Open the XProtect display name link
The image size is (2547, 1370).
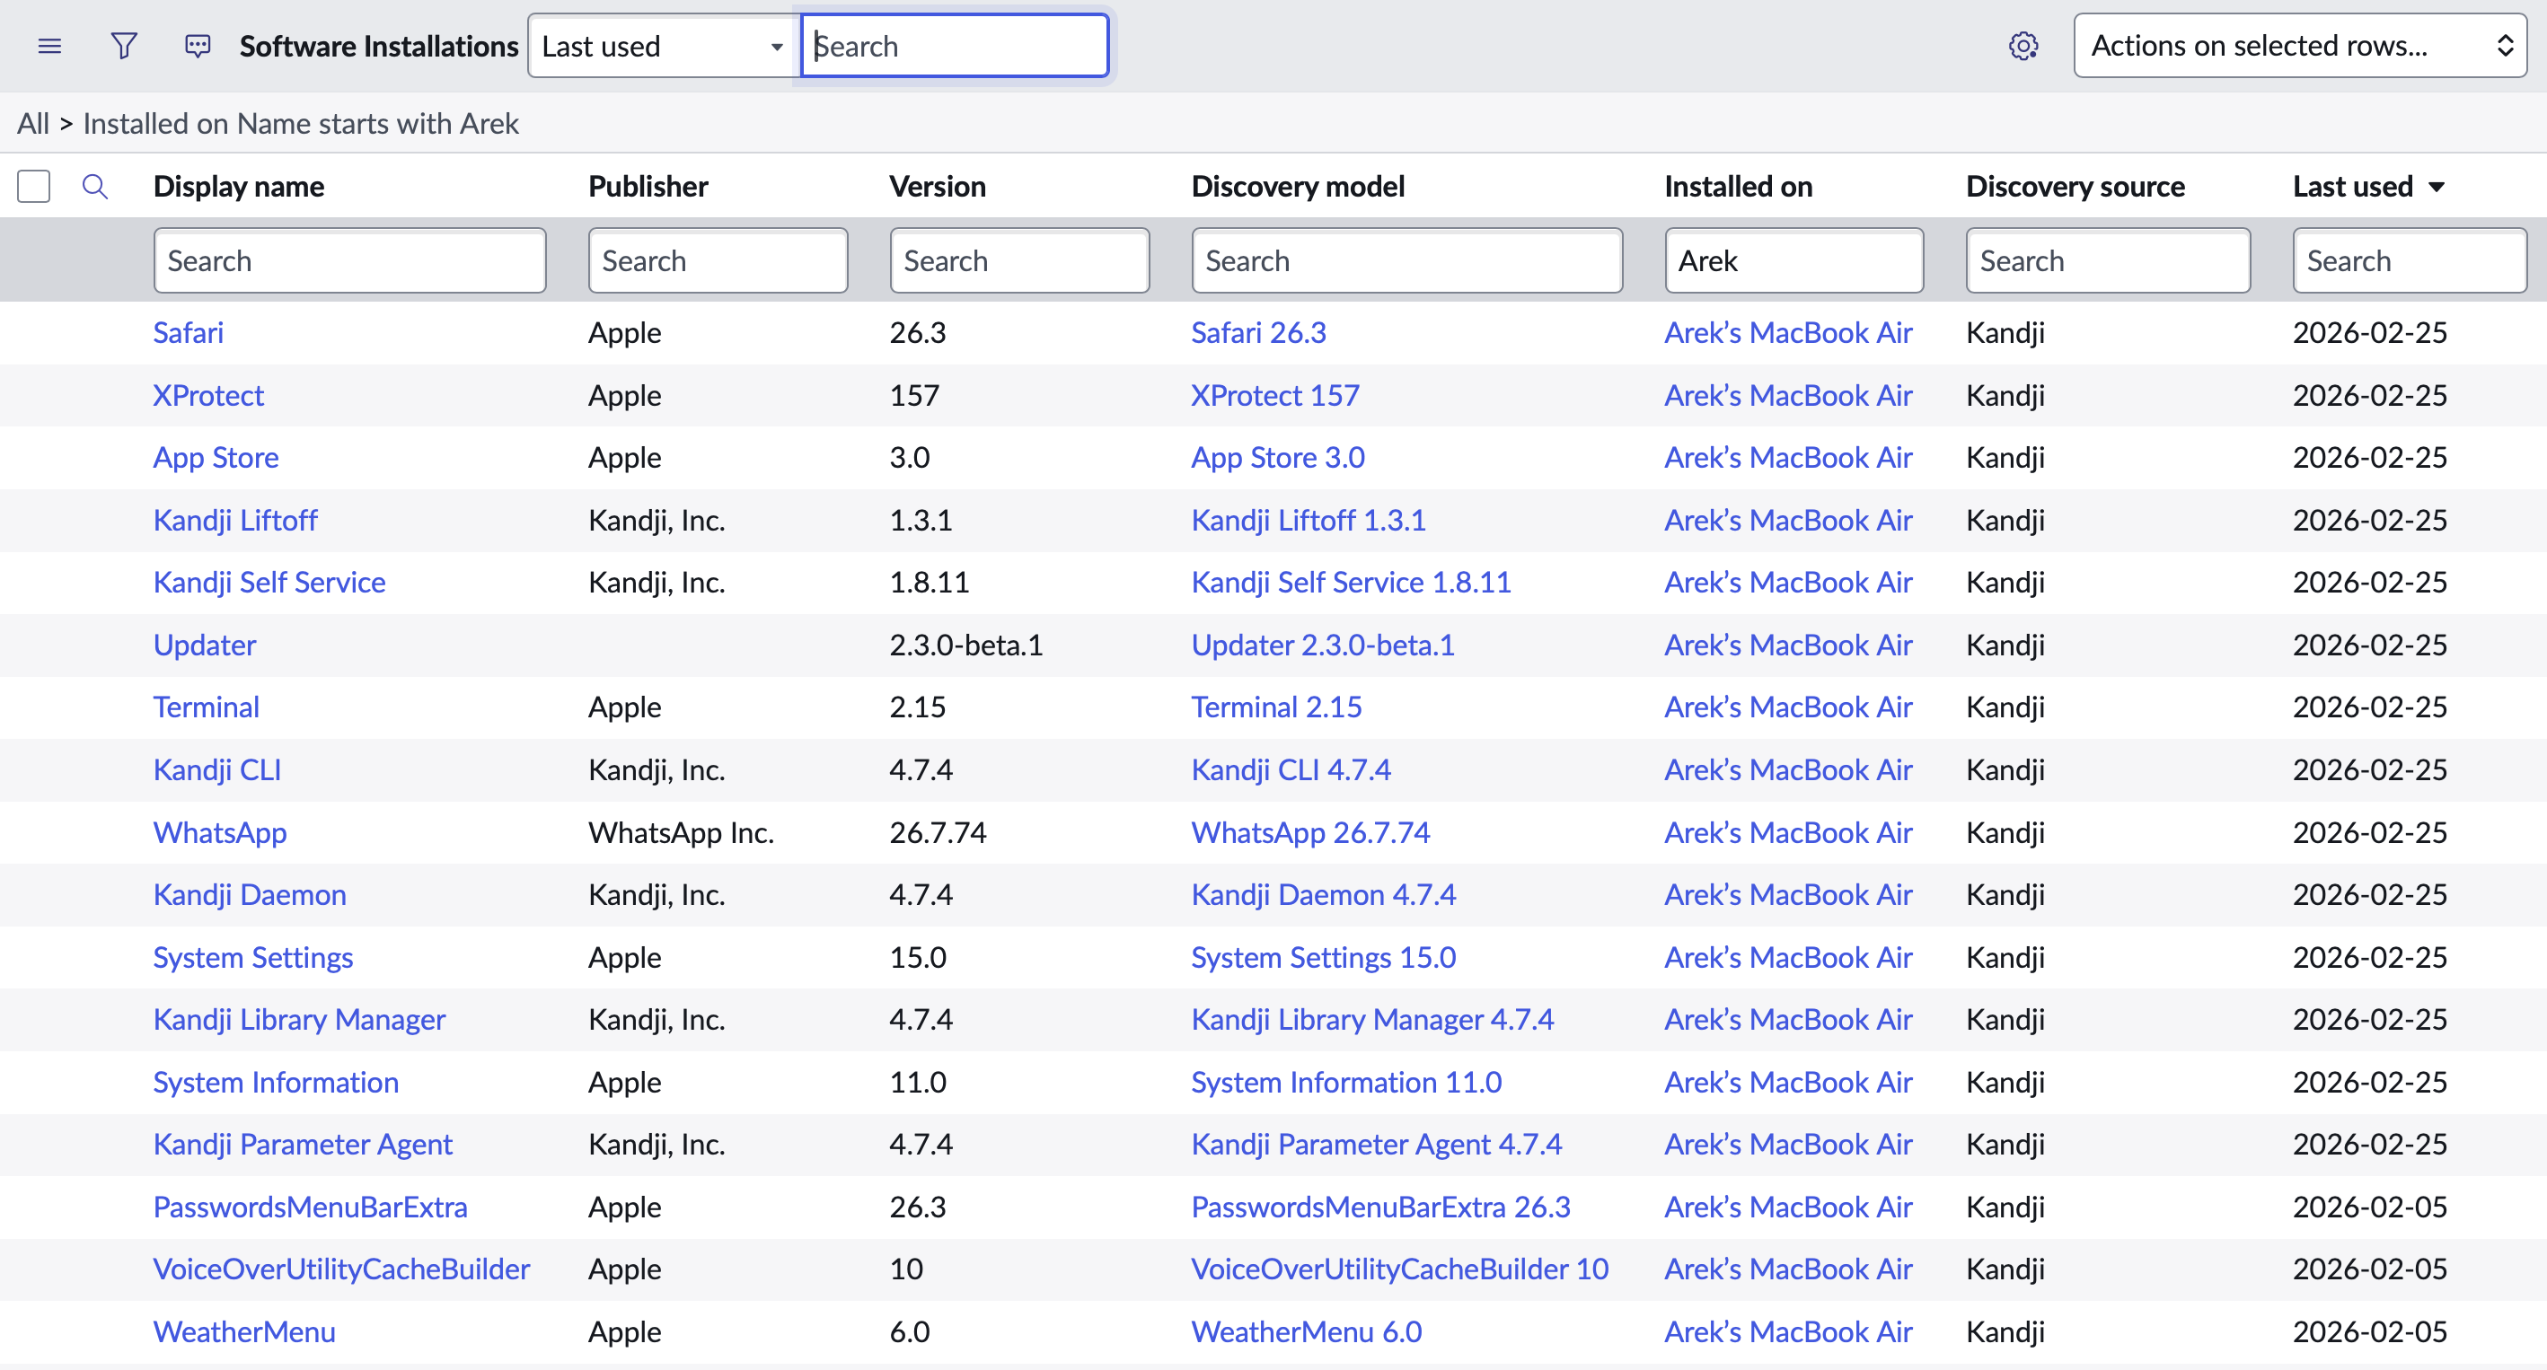(x=207, y=395)
